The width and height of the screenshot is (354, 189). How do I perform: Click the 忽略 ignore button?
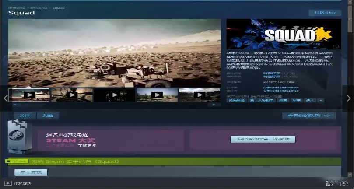click(48, 115)
